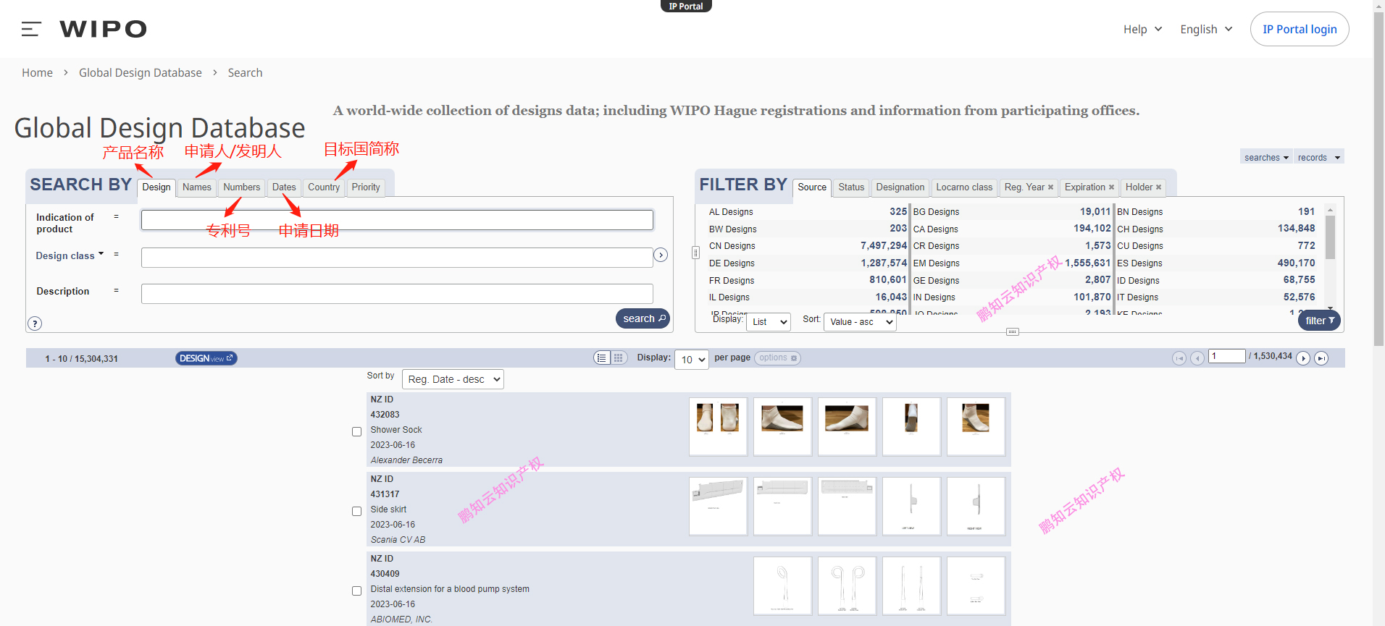Open the hamburger navigation menu

30,29
